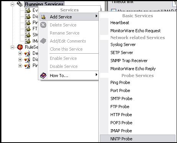Click the service icon beside IM item
Screen dimensions: 177x143
coord(28,41)
